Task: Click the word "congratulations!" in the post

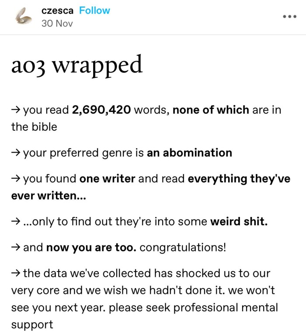Action: (x=183, y=248)
